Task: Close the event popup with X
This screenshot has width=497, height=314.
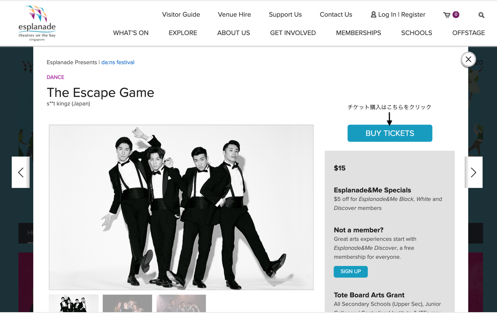Action: (468, 59)
